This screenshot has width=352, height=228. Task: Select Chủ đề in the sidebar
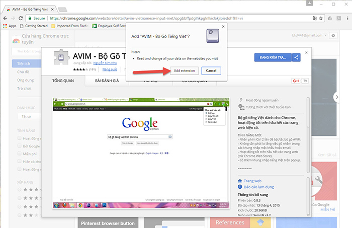23,72
